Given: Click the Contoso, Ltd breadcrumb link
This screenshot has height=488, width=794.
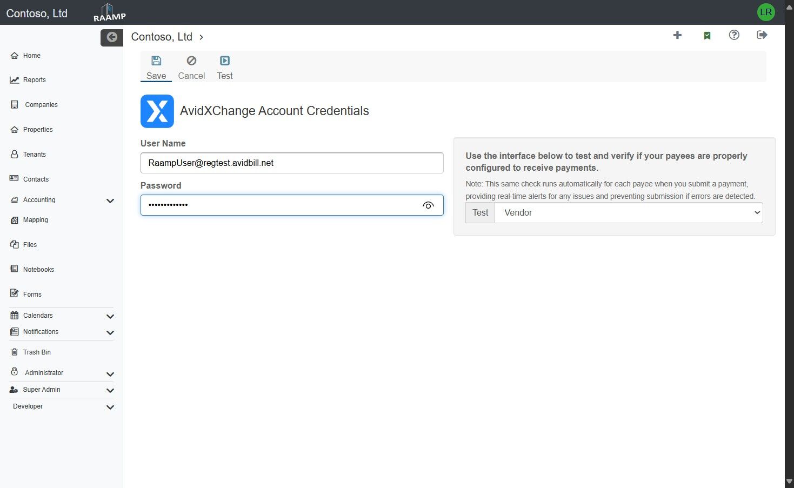Looking at the screenshot, I should click(x=162, y=37).
